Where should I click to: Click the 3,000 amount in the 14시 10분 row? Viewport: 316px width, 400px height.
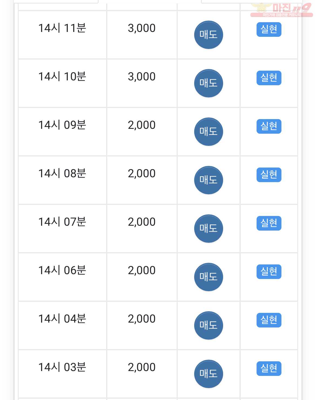(142, 77)
